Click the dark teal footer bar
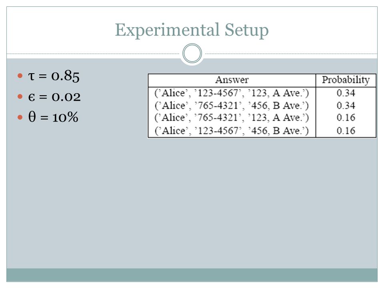 (x=192, y=275)
